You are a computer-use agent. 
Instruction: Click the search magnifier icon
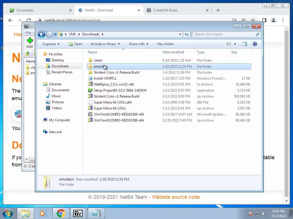pos(258,34)
